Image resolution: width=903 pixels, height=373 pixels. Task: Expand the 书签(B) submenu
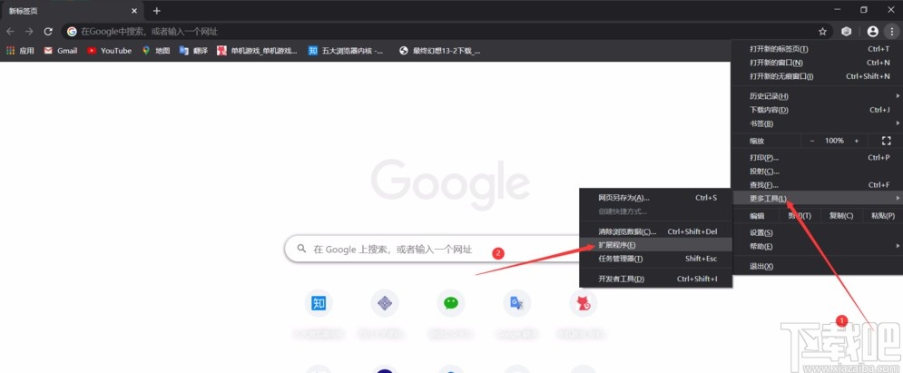coord(816,123)
